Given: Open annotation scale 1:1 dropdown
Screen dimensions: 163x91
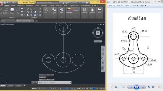Looking at the screenshot, I should click(78, 88).
